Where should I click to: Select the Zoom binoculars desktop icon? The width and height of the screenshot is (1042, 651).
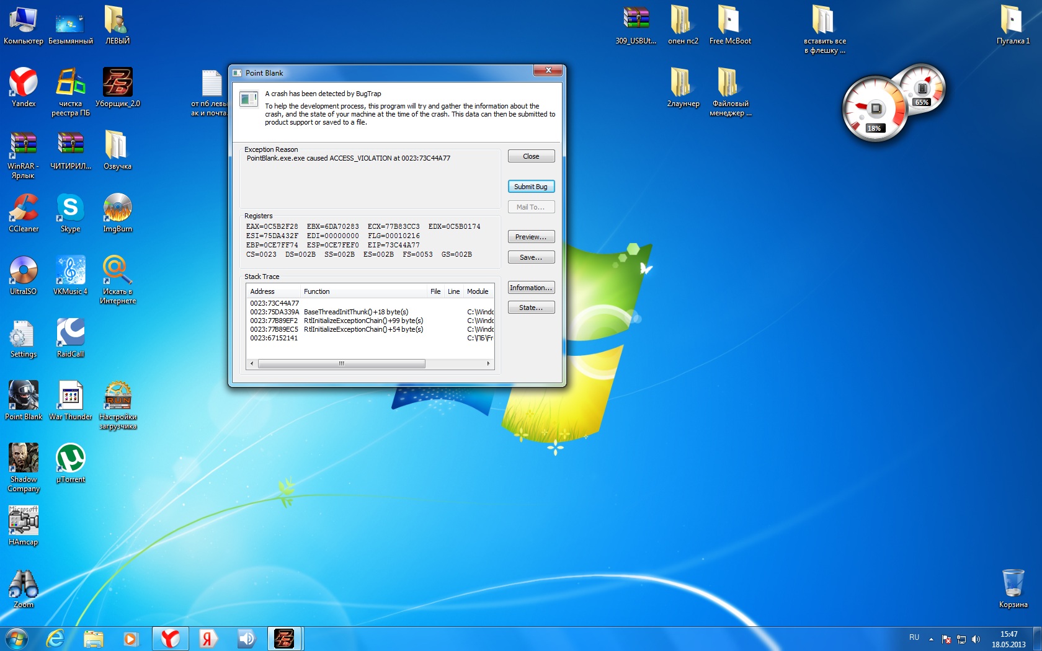[x=24, y=589]
